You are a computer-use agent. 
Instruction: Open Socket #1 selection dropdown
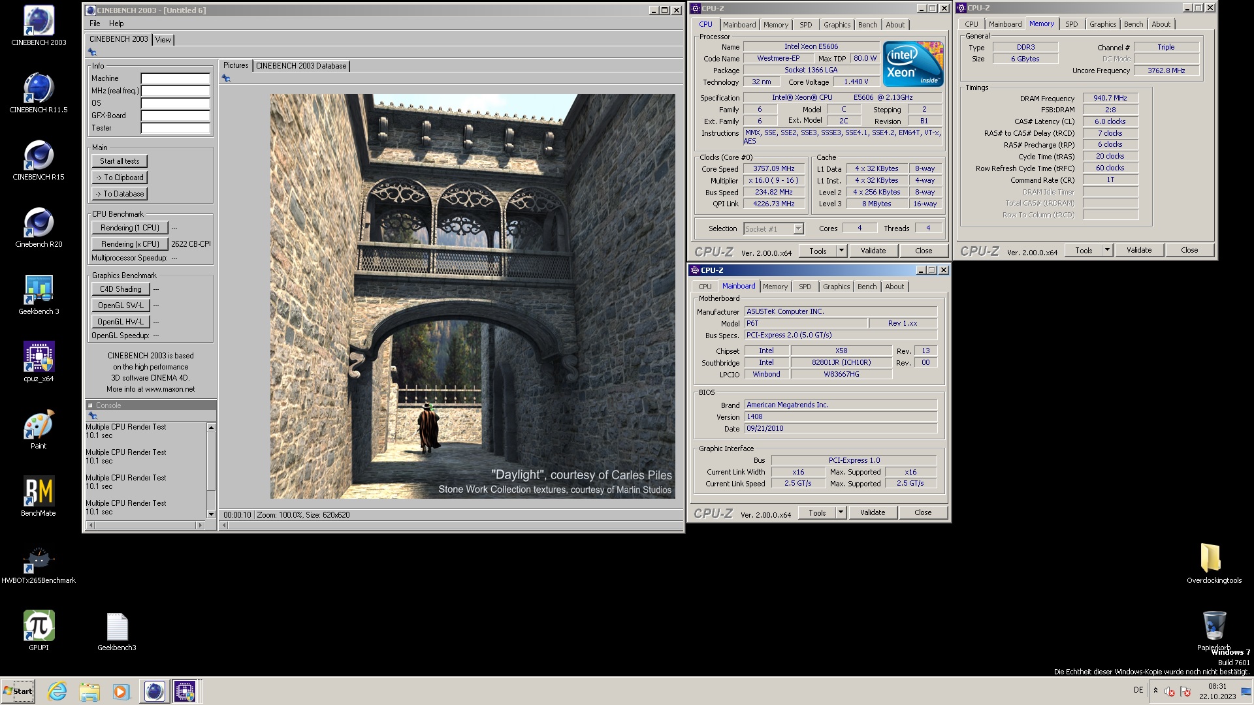pos(797,228)
